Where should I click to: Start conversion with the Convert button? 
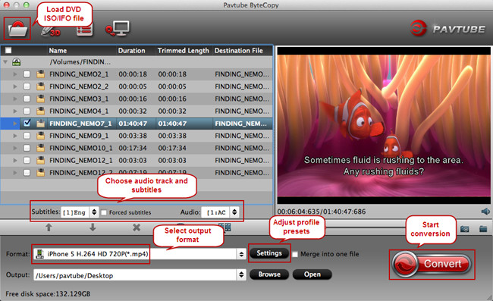[x=432, y=265]
